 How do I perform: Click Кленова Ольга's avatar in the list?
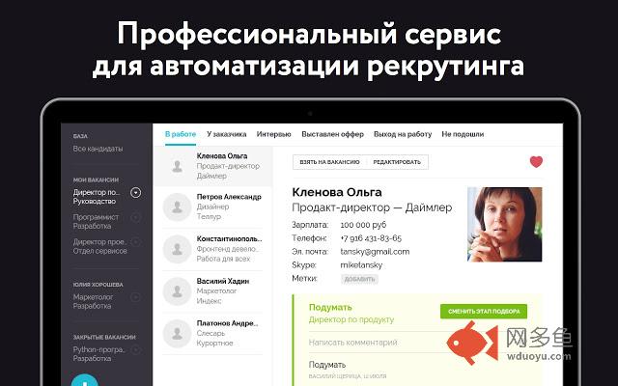coord(178,167)
